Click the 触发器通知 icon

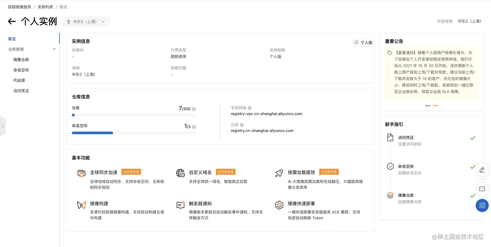(181, 205)
